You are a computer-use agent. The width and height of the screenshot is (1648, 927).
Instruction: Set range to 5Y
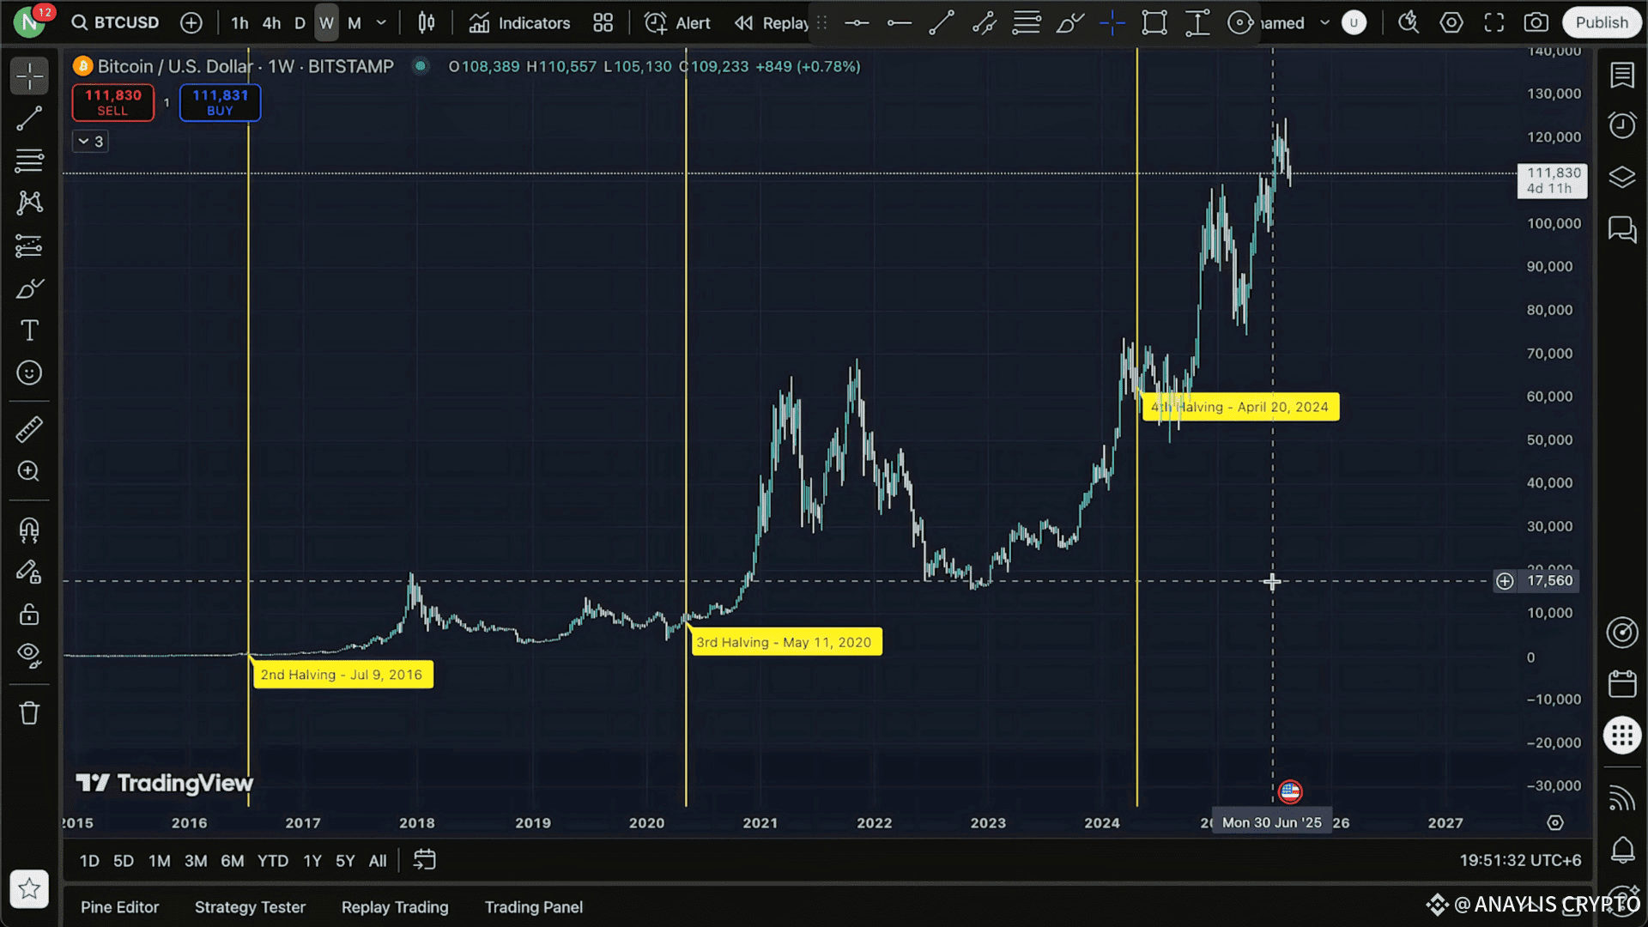coord(345,861)
